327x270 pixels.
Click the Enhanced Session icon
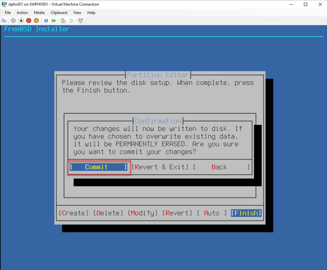click(81, 20)
